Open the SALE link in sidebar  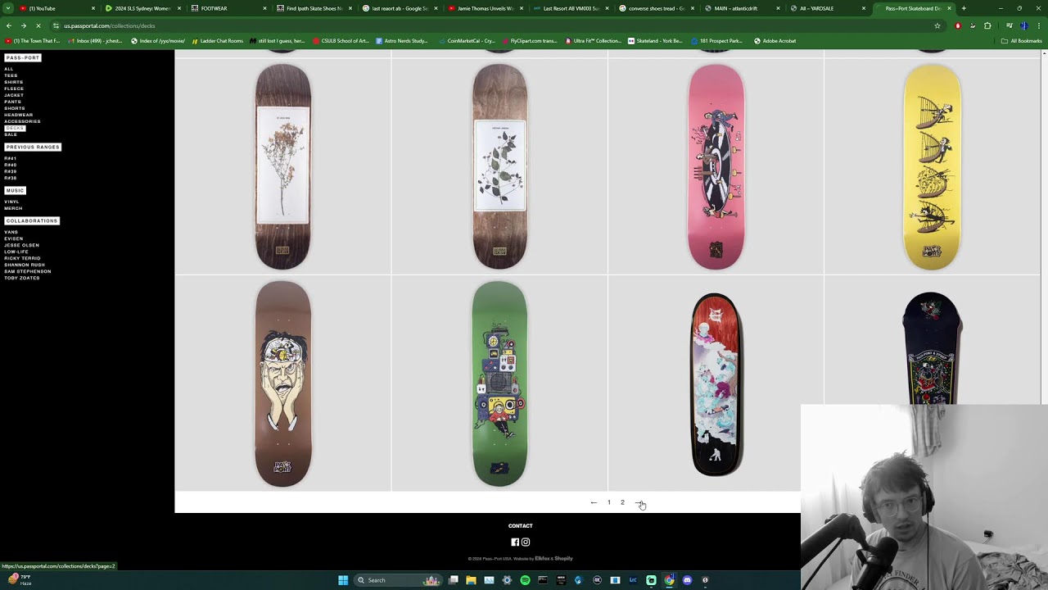tap(11, 134)
